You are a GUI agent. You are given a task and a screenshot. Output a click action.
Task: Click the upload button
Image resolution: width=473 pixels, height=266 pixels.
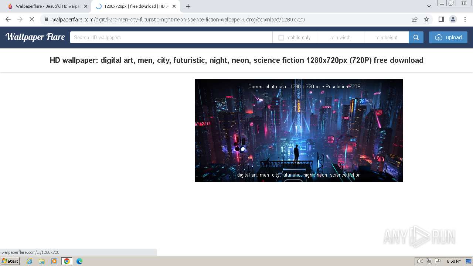click(448, 37)
